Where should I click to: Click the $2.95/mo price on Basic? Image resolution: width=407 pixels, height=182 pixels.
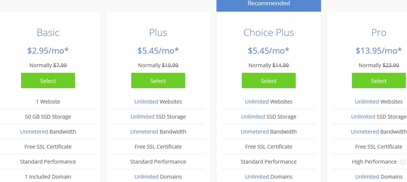pos(48,51)
